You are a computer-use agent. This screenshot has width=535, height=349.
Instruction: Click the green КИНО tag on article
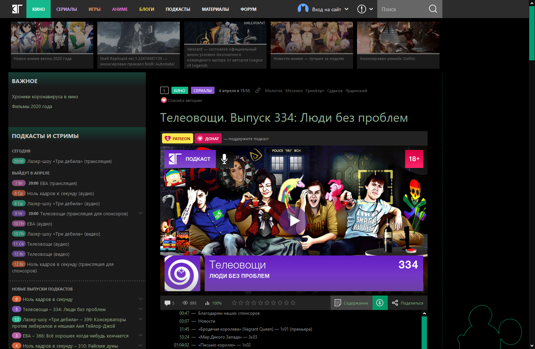pyautogui.click(x=179, y=90)
